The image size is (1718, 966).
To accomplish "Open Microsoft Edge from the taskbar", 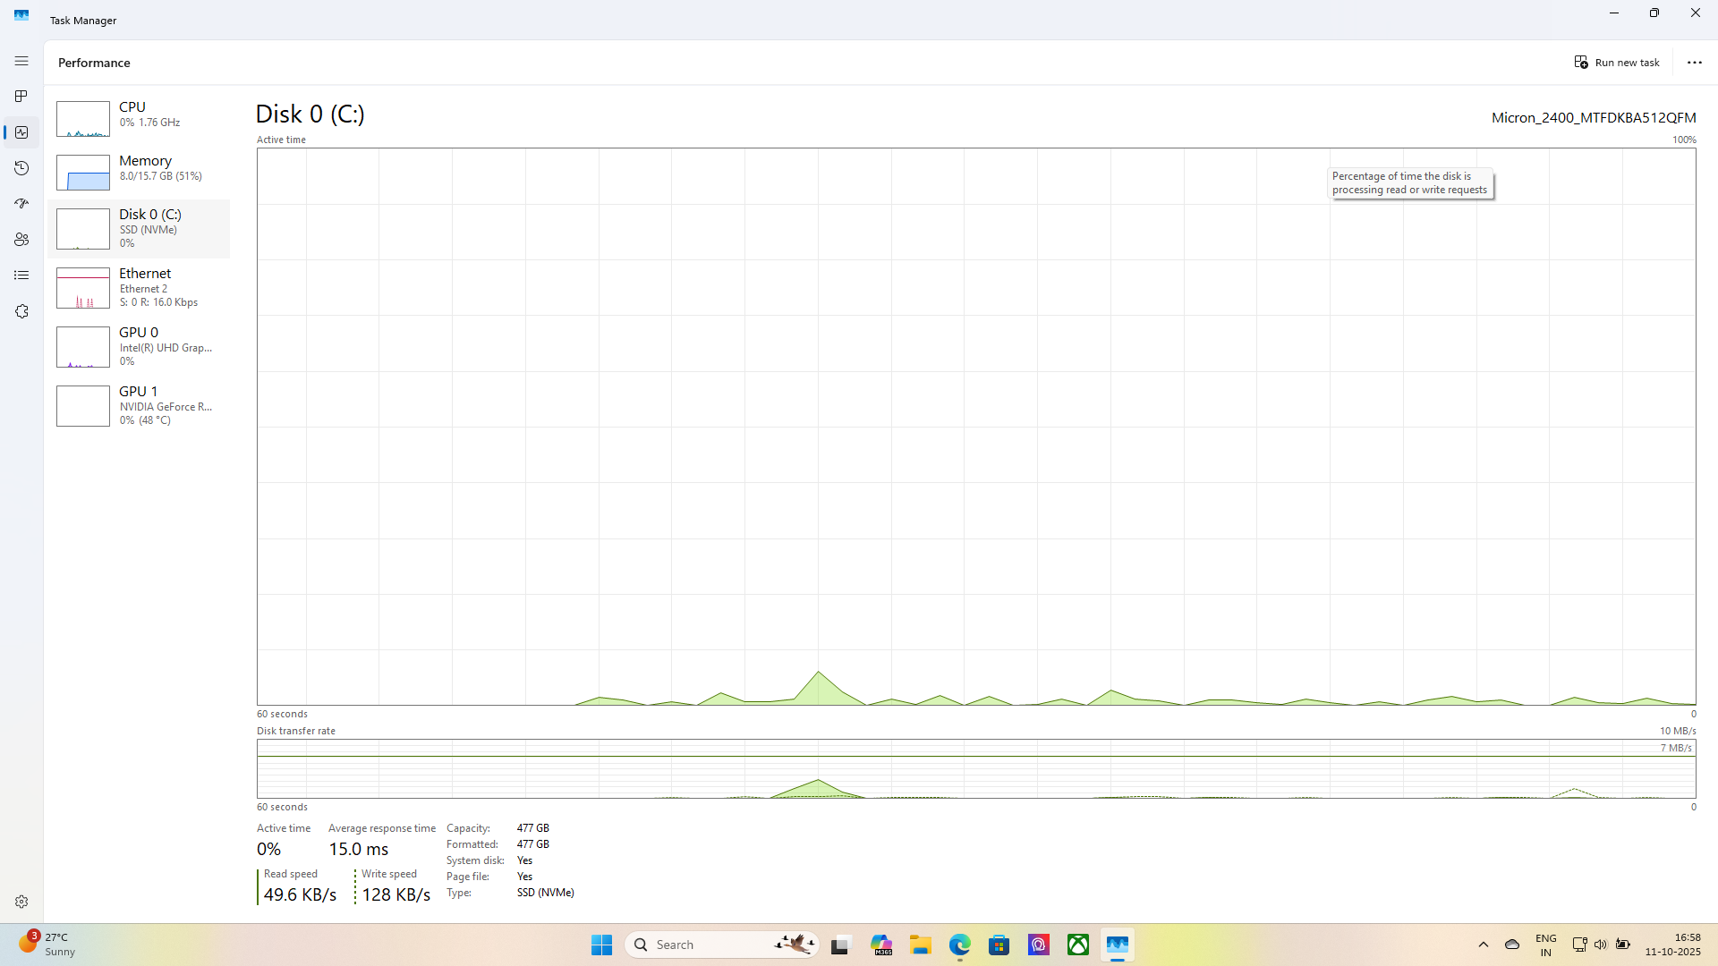I will point(959,945).
